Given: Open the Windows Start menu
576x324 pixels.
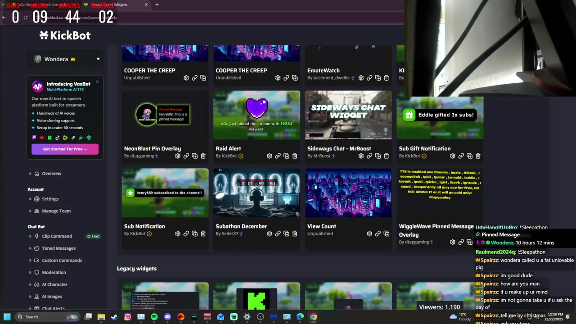Looking at the screenshot, I should coord(7,317).
